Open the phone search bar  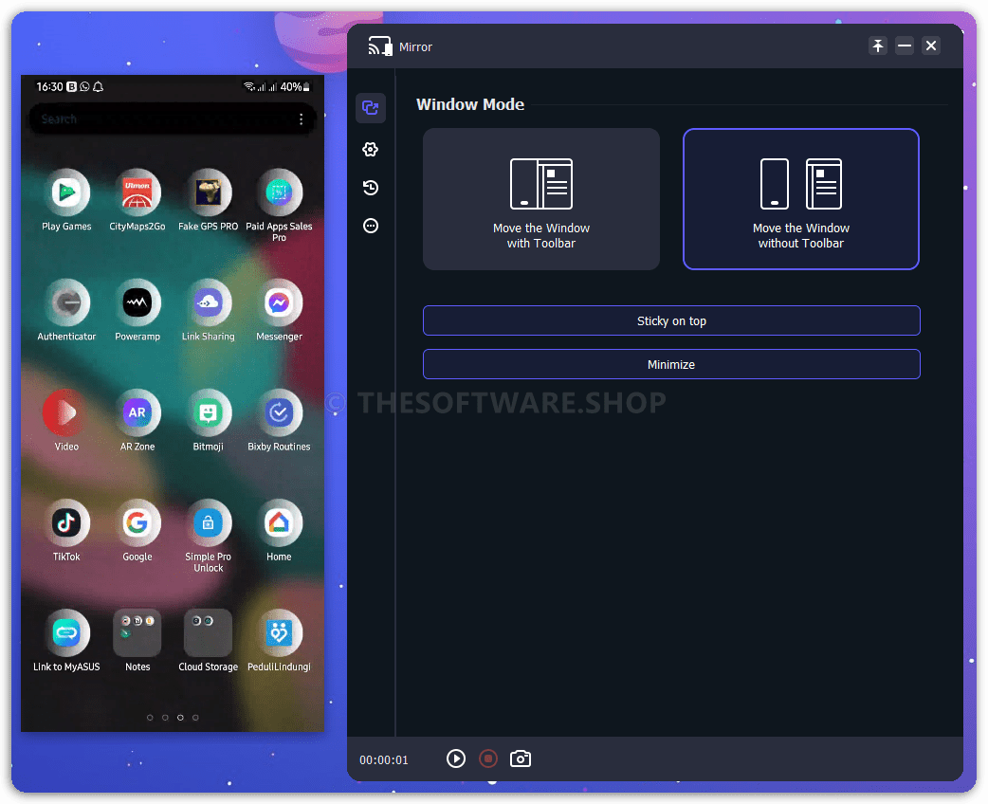click(172, 119)
